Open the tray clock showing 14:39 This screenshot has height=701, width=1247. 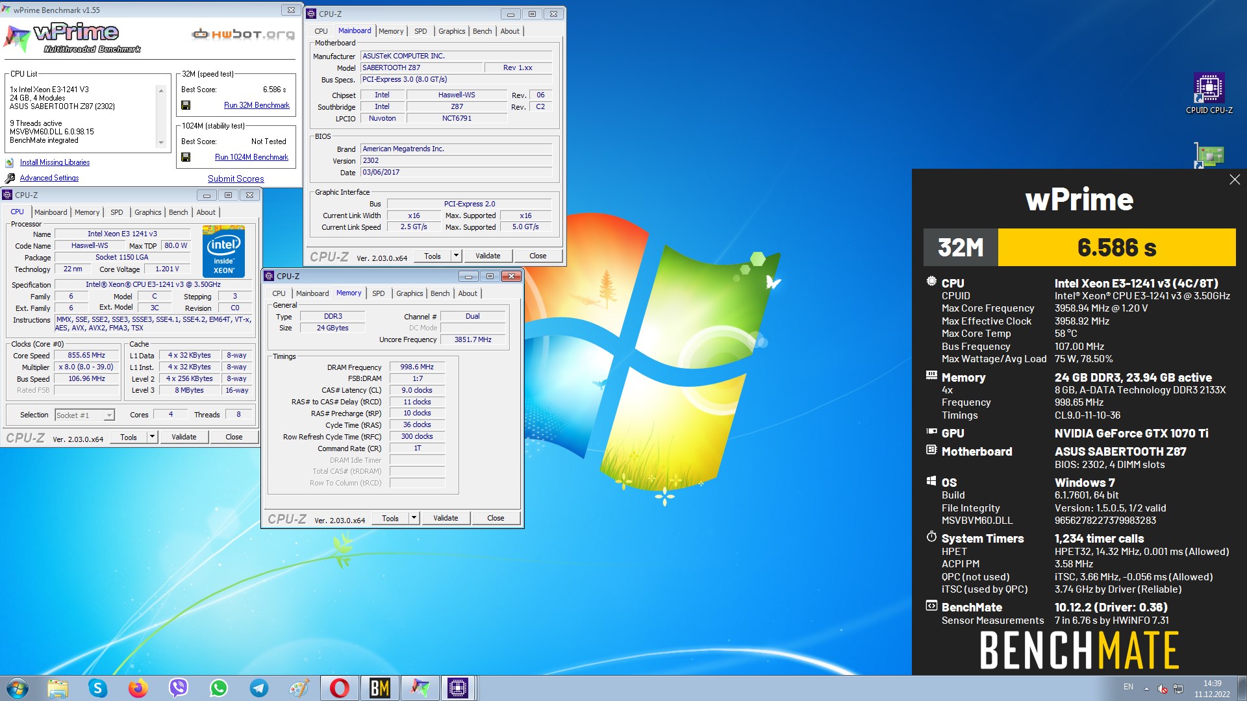(1212, 688)
